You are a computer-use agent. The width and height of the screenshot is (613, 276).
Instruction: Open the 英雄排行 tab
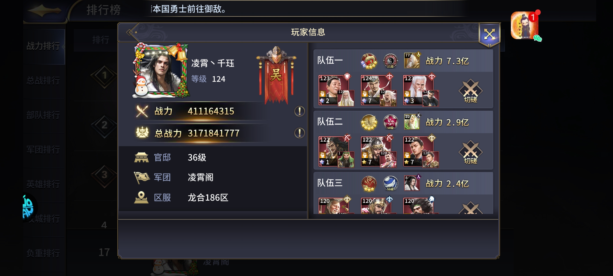43,184
